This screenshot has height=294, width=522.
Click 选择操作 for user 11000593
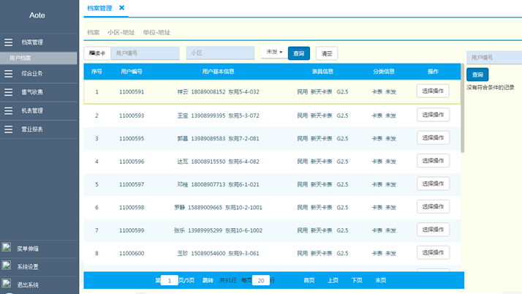[433, 115]
